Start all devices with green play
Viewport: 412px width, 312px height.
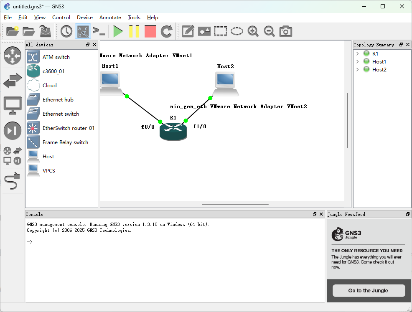(118, 31)
